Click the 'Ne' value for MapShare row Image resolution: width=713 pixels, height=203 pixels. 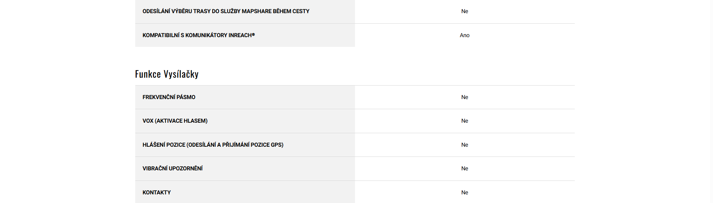click(464, 11)
